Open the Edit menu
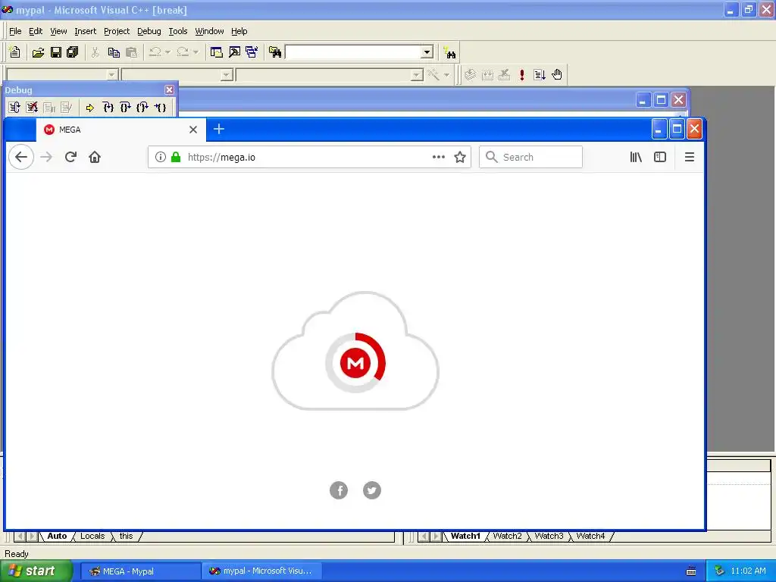The image size is (776, 582). tap(36, 31)
